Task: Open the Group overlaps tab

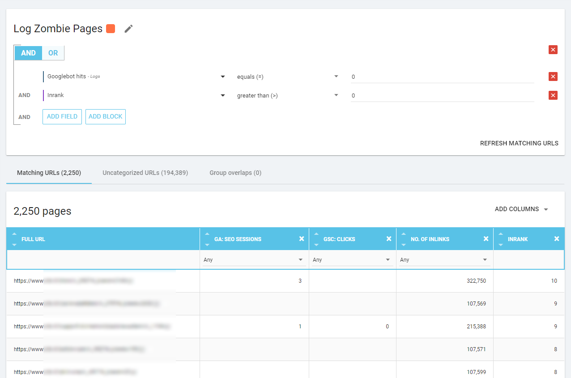Action: click(235, 173)
